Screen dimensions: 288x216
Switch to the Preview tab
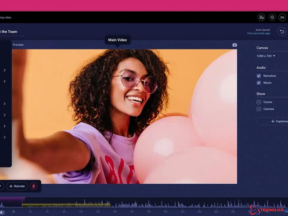[x=18, y=44]
